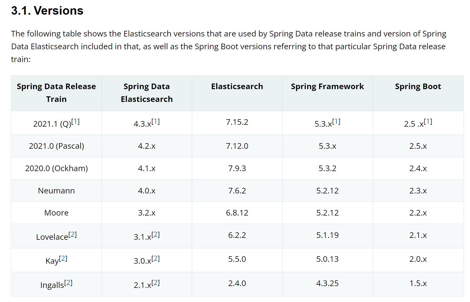Image resolution: width=470 pixels, height=302 pixels.
Task: Click the Elasticsearch column header
Action: coord(237,86)
